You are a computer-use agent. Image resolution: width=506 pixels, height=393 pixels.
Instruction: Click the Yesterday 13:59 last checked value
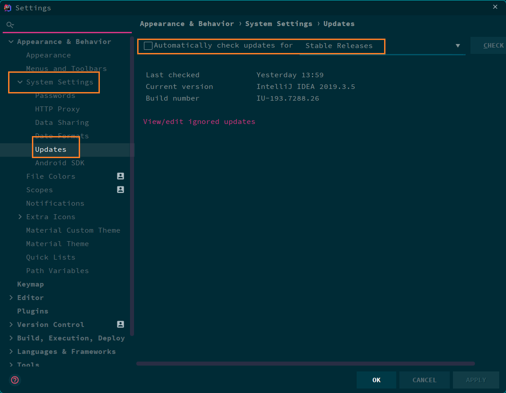290,75
